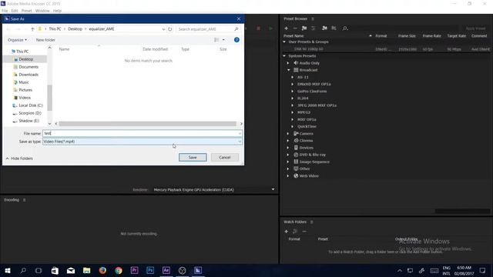Collapse the System Presets section

pos(284,56)
